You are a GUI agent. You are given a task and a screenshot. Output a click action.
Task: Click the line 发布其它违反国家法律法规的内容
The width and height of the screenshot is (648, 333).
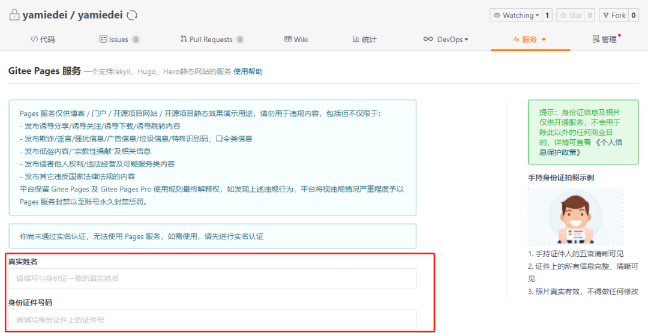(77, 176)
